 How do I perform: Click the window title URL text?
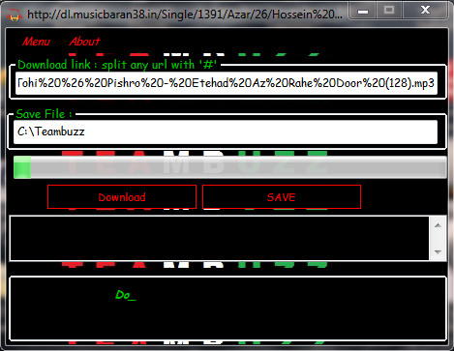185,15
